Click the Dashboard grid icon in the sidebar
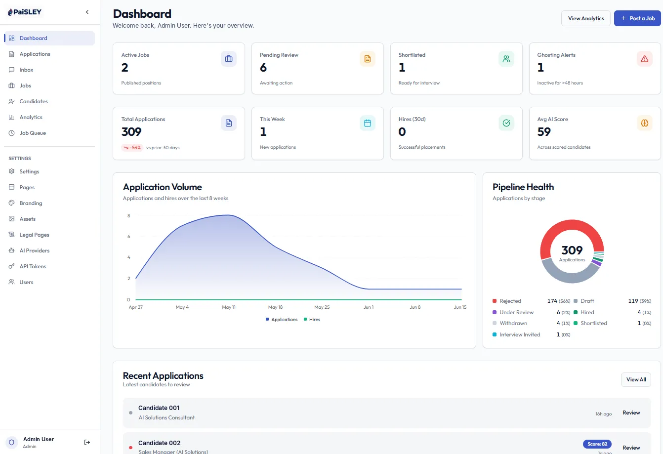This screenshot has width=663, height=454. 12,38
